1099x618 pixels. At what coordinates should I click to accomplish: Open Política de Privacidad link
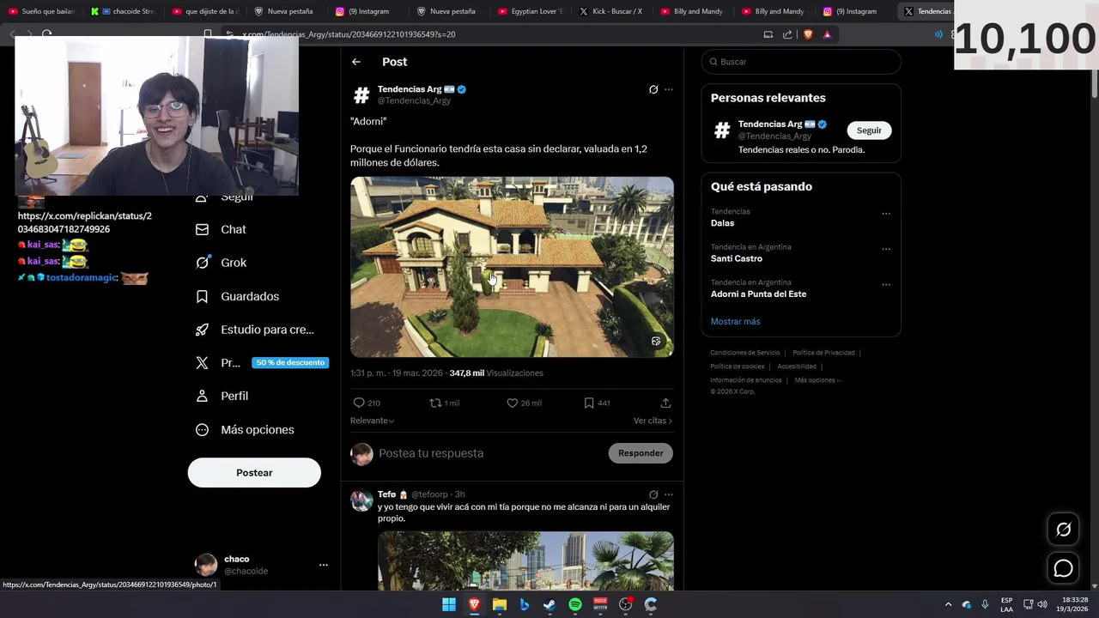coord(823,353)
